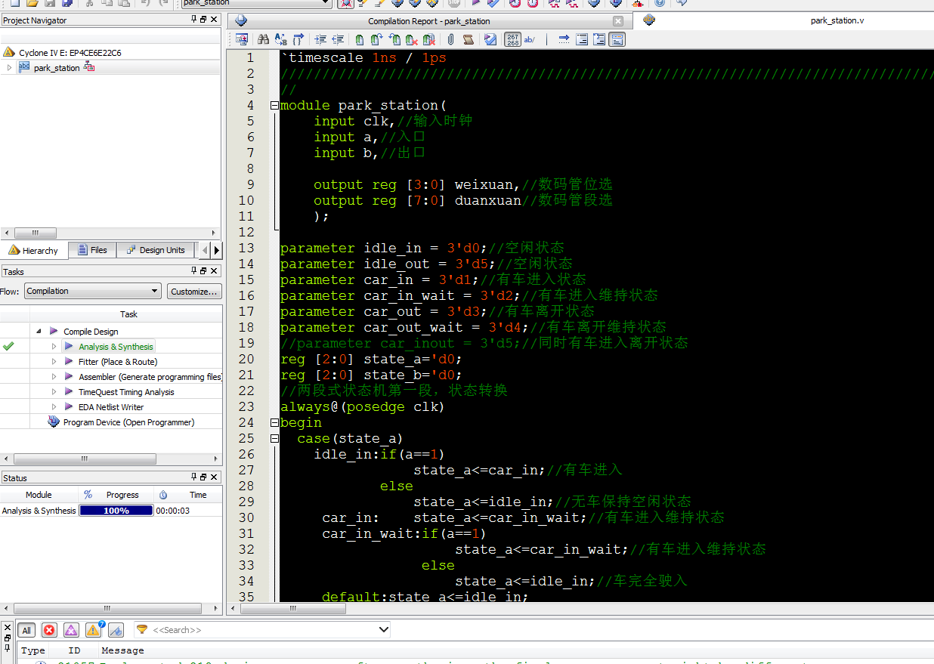This screenshot has height=664, width=934.
Task: Click the scroll-shaped icon in editor toolbar
Action: click(469, 39)
